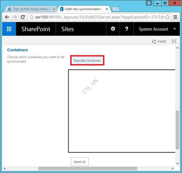This screenshot has height=173, width=182.
Task: Open the Chrome hamburger menu
Action: [x=175, y=17]
